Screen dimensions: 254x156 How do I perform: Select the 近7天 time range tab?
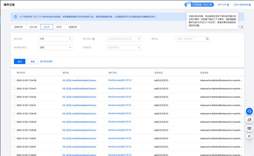[x=59, y=27]
